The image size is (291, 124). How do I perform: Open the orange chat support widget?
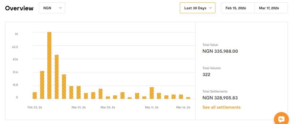pos(281,119)
